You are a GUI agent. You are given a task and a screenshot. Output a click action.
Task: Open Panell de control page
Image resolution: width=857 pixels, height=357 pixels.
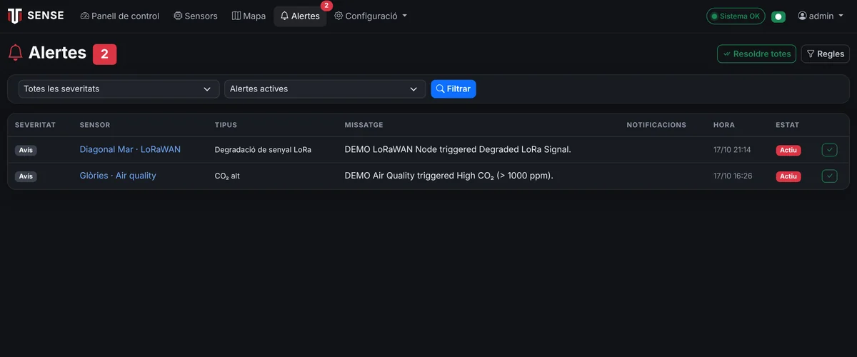tap(119, 16)
